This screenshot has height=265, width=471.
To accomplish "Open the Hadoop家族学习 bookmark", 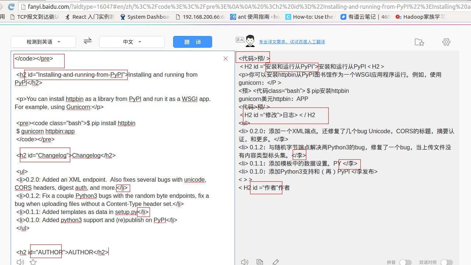I will 420,17.
